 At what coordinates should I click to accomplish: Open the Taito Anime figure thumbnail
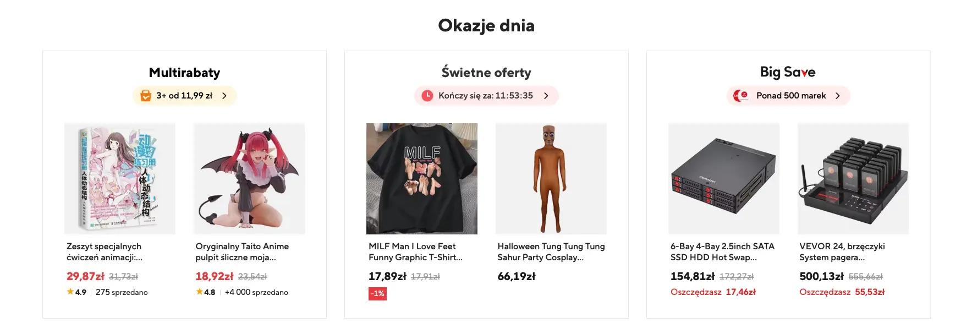click(x=249, y=179)
